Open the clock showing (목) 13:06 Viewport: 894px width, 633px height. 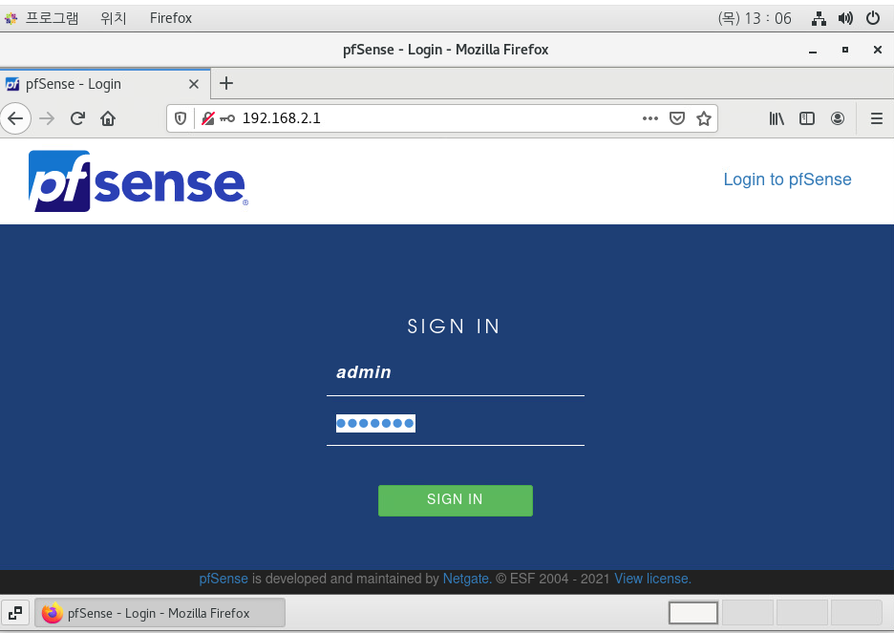point(755,18)
